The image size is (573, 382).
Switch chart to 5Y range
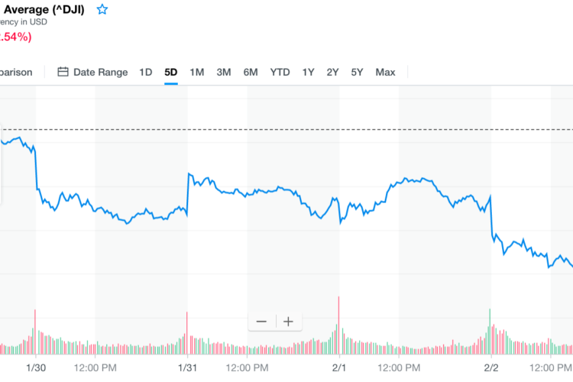click(357, 72)
